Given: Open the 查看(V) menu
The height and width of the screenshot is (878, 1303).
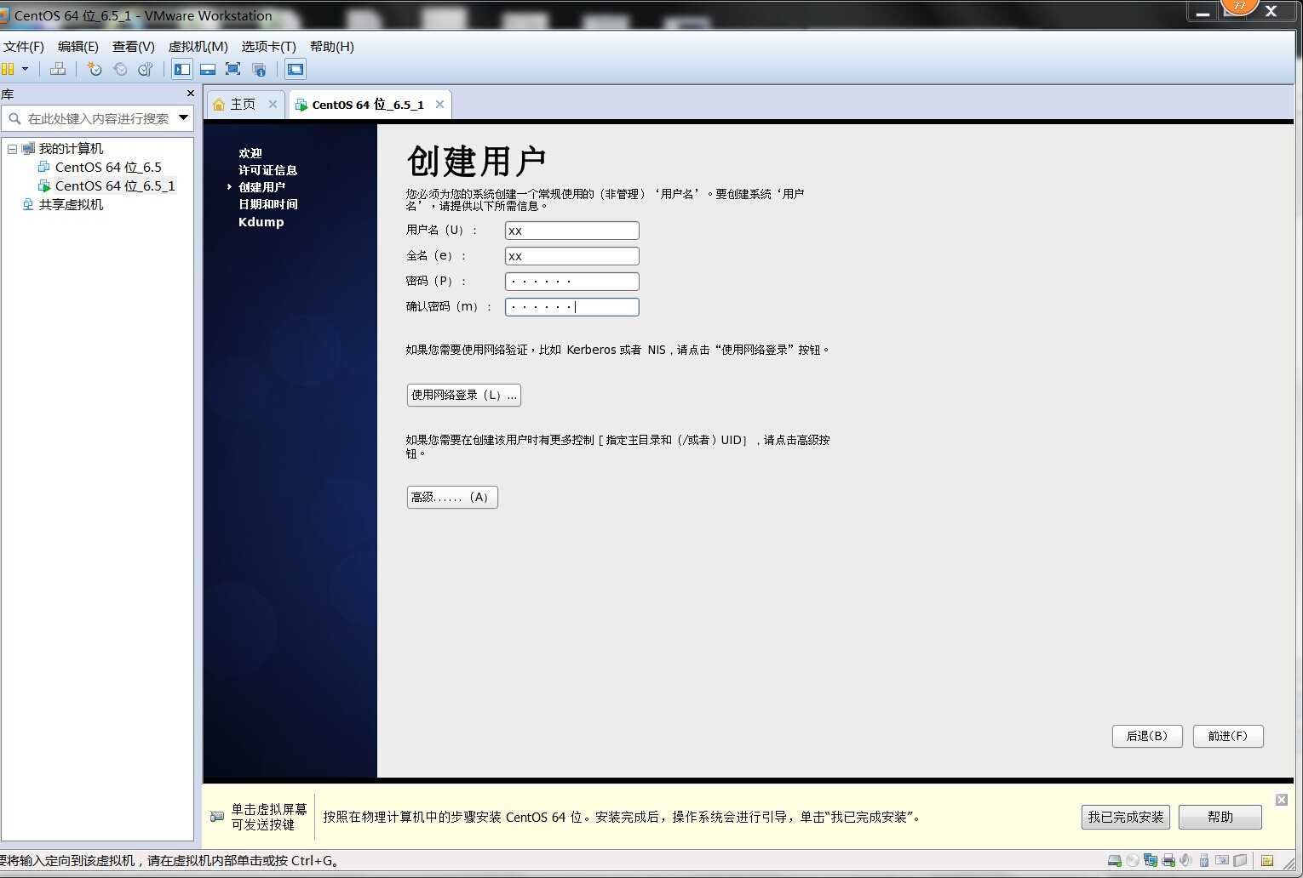Looking at the screenshot, I should click(134, 47).
